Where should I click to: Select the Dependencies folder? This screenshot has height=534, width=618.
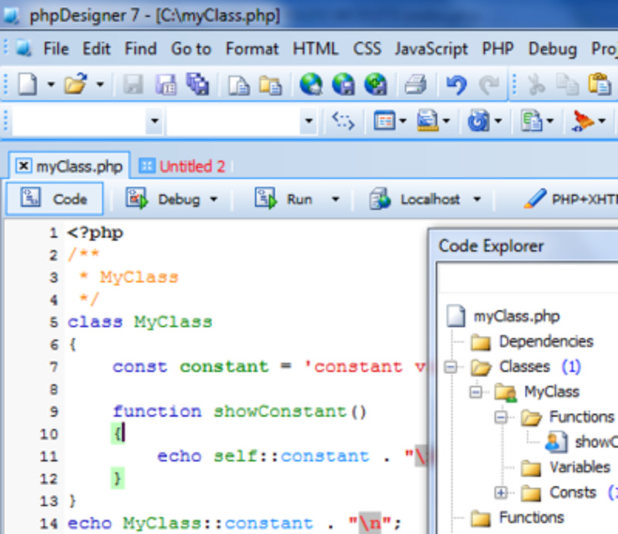546,341
